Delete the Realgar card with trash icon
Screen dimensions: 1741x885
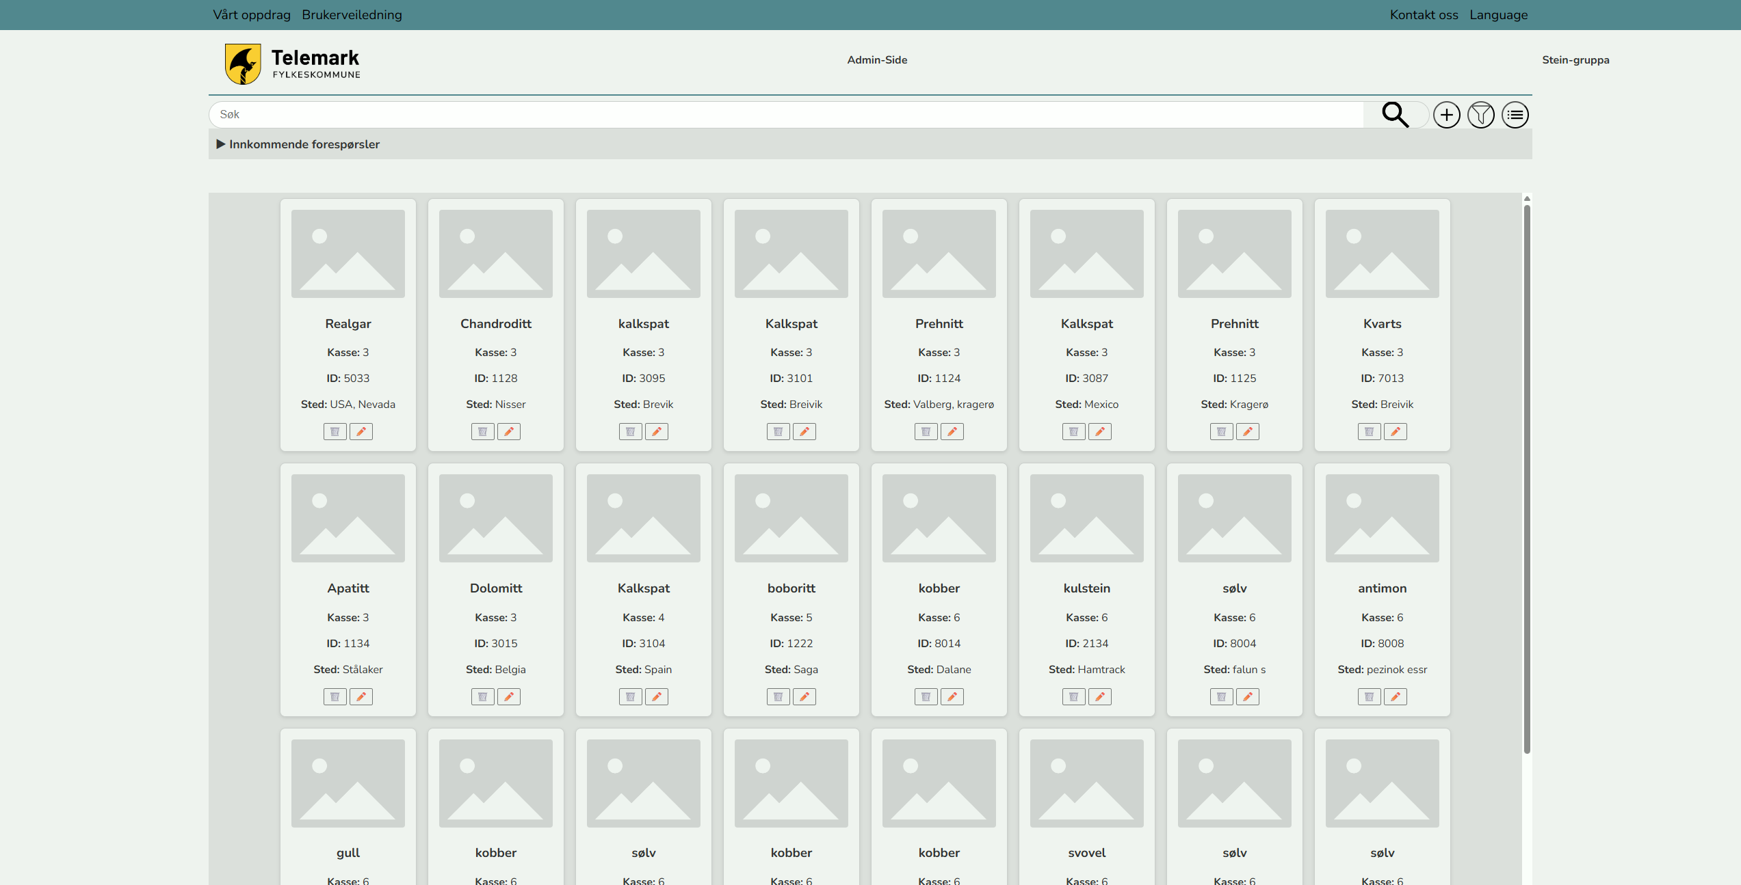335,432
